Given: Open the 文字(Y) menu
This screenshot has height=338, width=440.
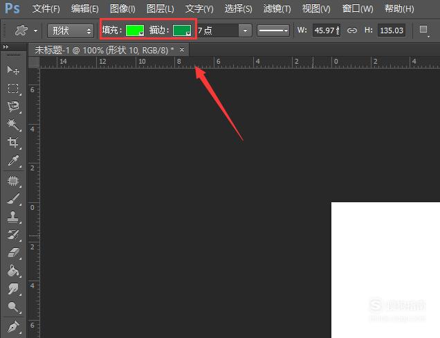Looking at the screenshot, I should (x=199, y=9).
